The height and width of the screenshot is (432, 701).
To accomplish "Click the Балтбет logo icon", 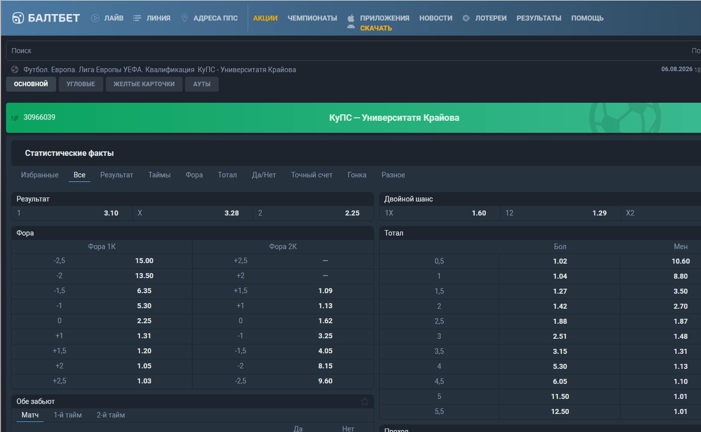I will coord(18,18).
